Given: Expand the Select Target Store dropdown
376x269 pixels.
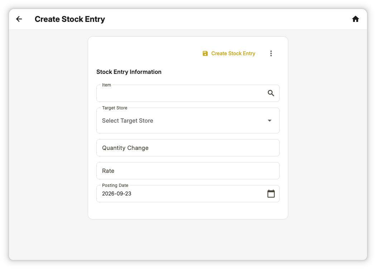Looking at the screenshot, I should (188, 121).
